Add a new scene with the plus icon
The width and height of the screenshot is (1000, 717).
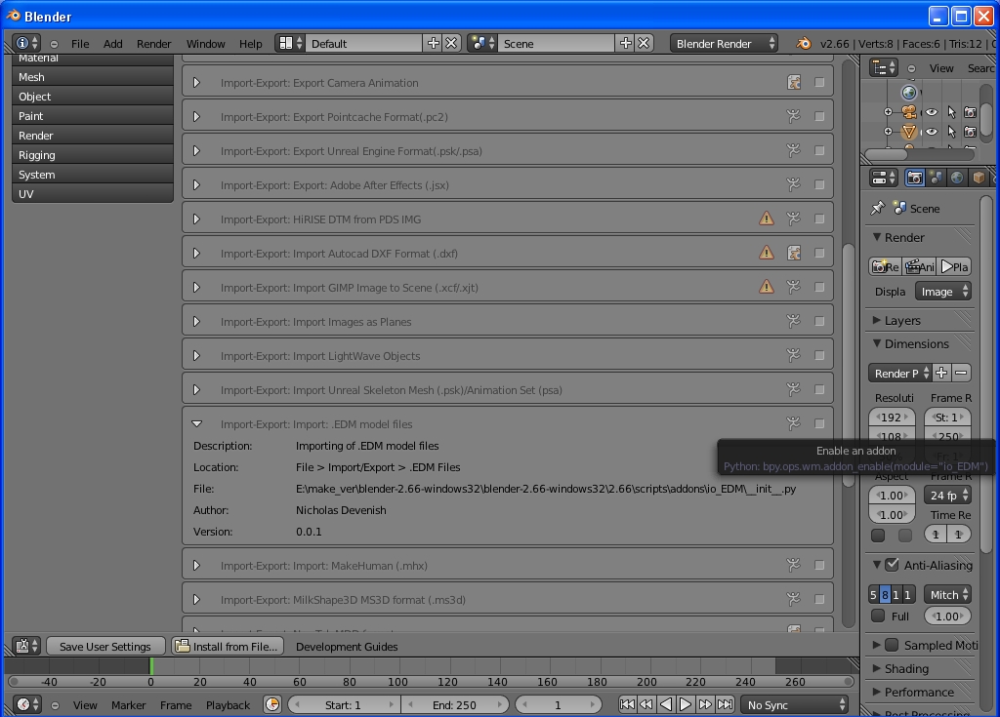coord(626,43)
